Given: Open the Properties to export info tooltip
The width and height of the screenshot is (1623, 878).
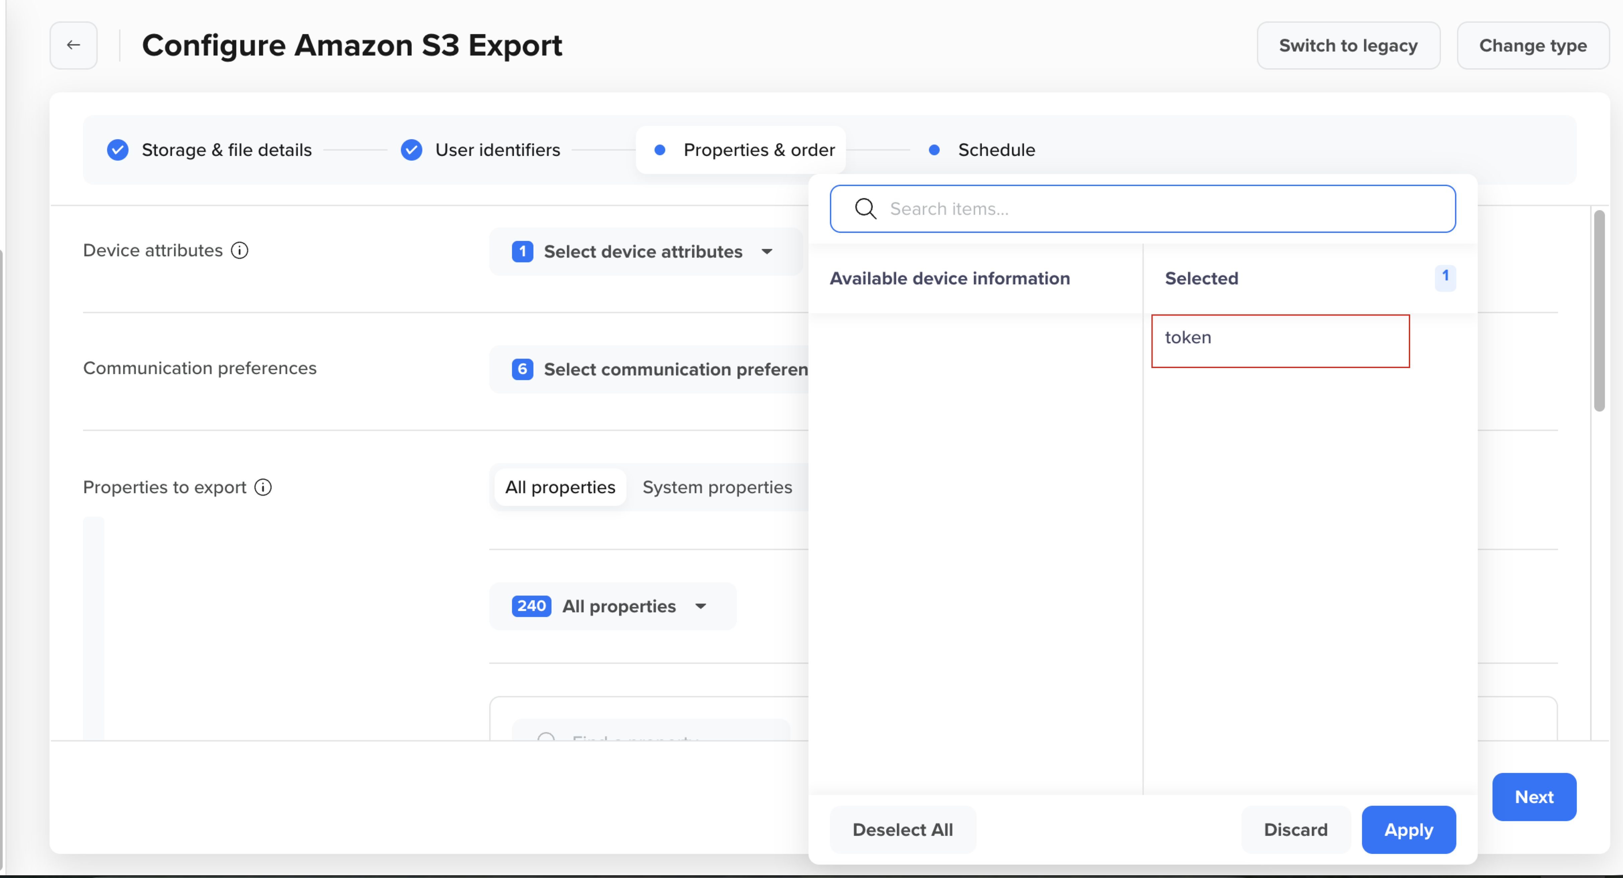Looking at the screenshot, I should [263, 487].
